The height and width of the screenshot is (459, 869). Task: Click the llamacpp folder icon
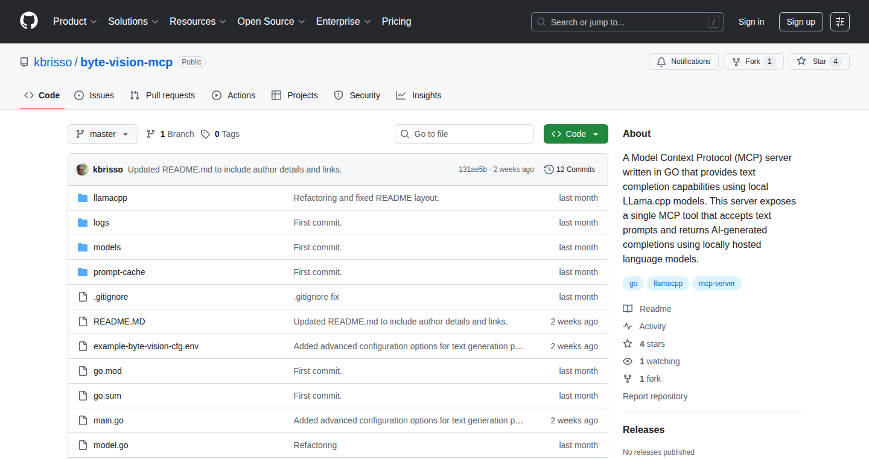point(83,198)
